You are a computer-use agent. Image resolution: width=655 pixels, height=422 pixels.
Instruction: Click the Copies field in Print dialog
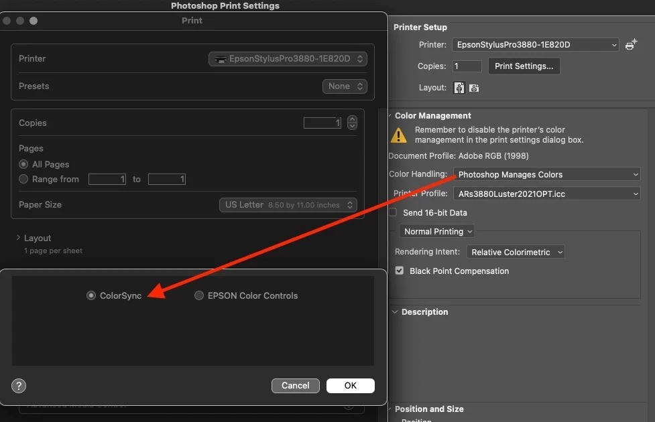point(322,123)
